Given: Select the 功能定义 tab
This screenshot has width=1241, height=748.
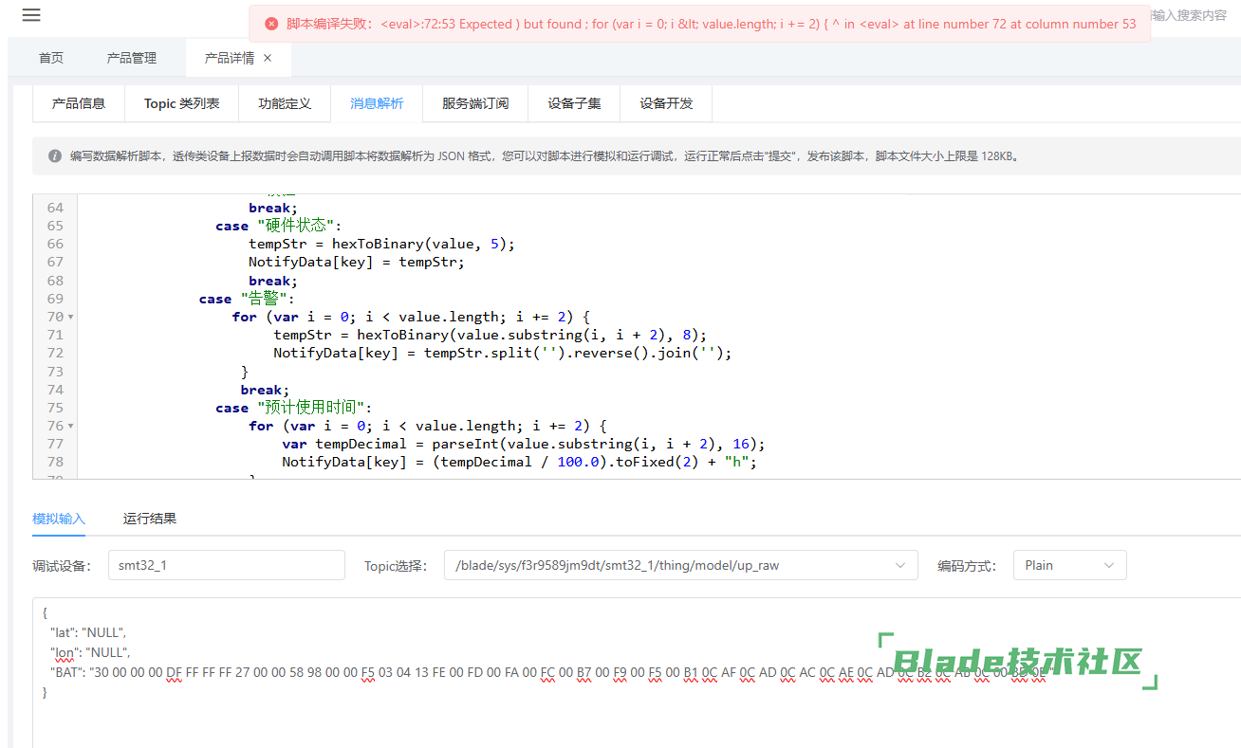Looking at the screenshot, I should click(285, 103).
